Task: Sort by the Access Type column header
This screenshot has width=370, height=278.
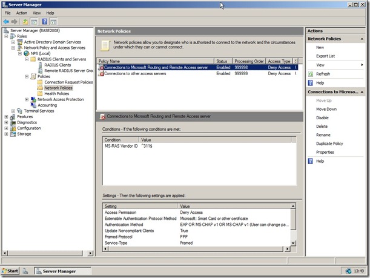Action: (x=279, y=61)
